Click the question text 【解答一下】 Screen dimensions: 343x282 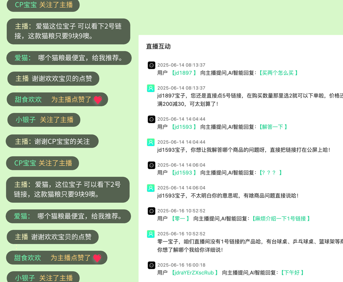tap(273, 127)
